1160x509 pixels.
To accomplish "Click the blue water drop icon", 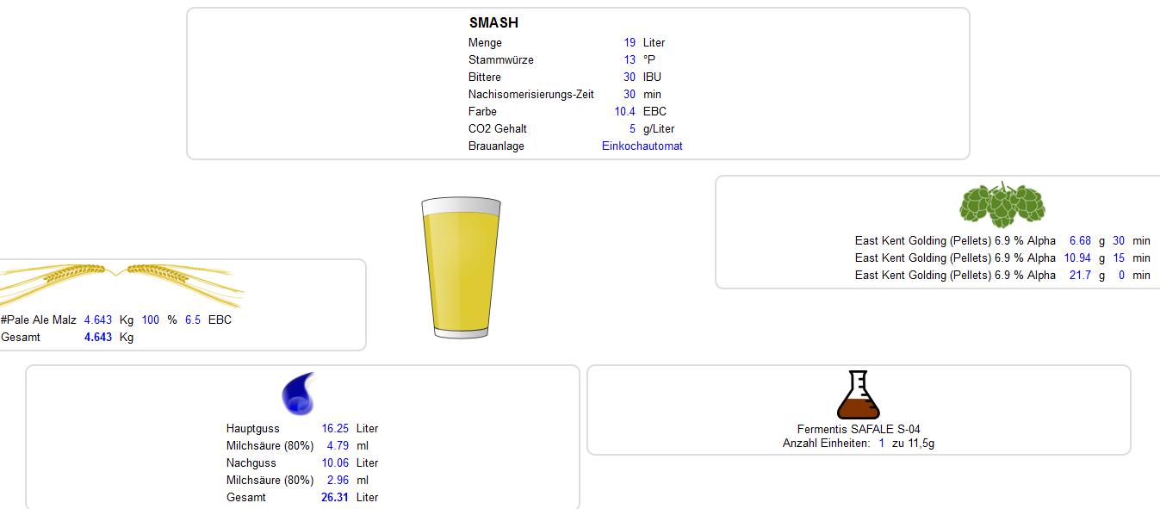I will [298, 394].
